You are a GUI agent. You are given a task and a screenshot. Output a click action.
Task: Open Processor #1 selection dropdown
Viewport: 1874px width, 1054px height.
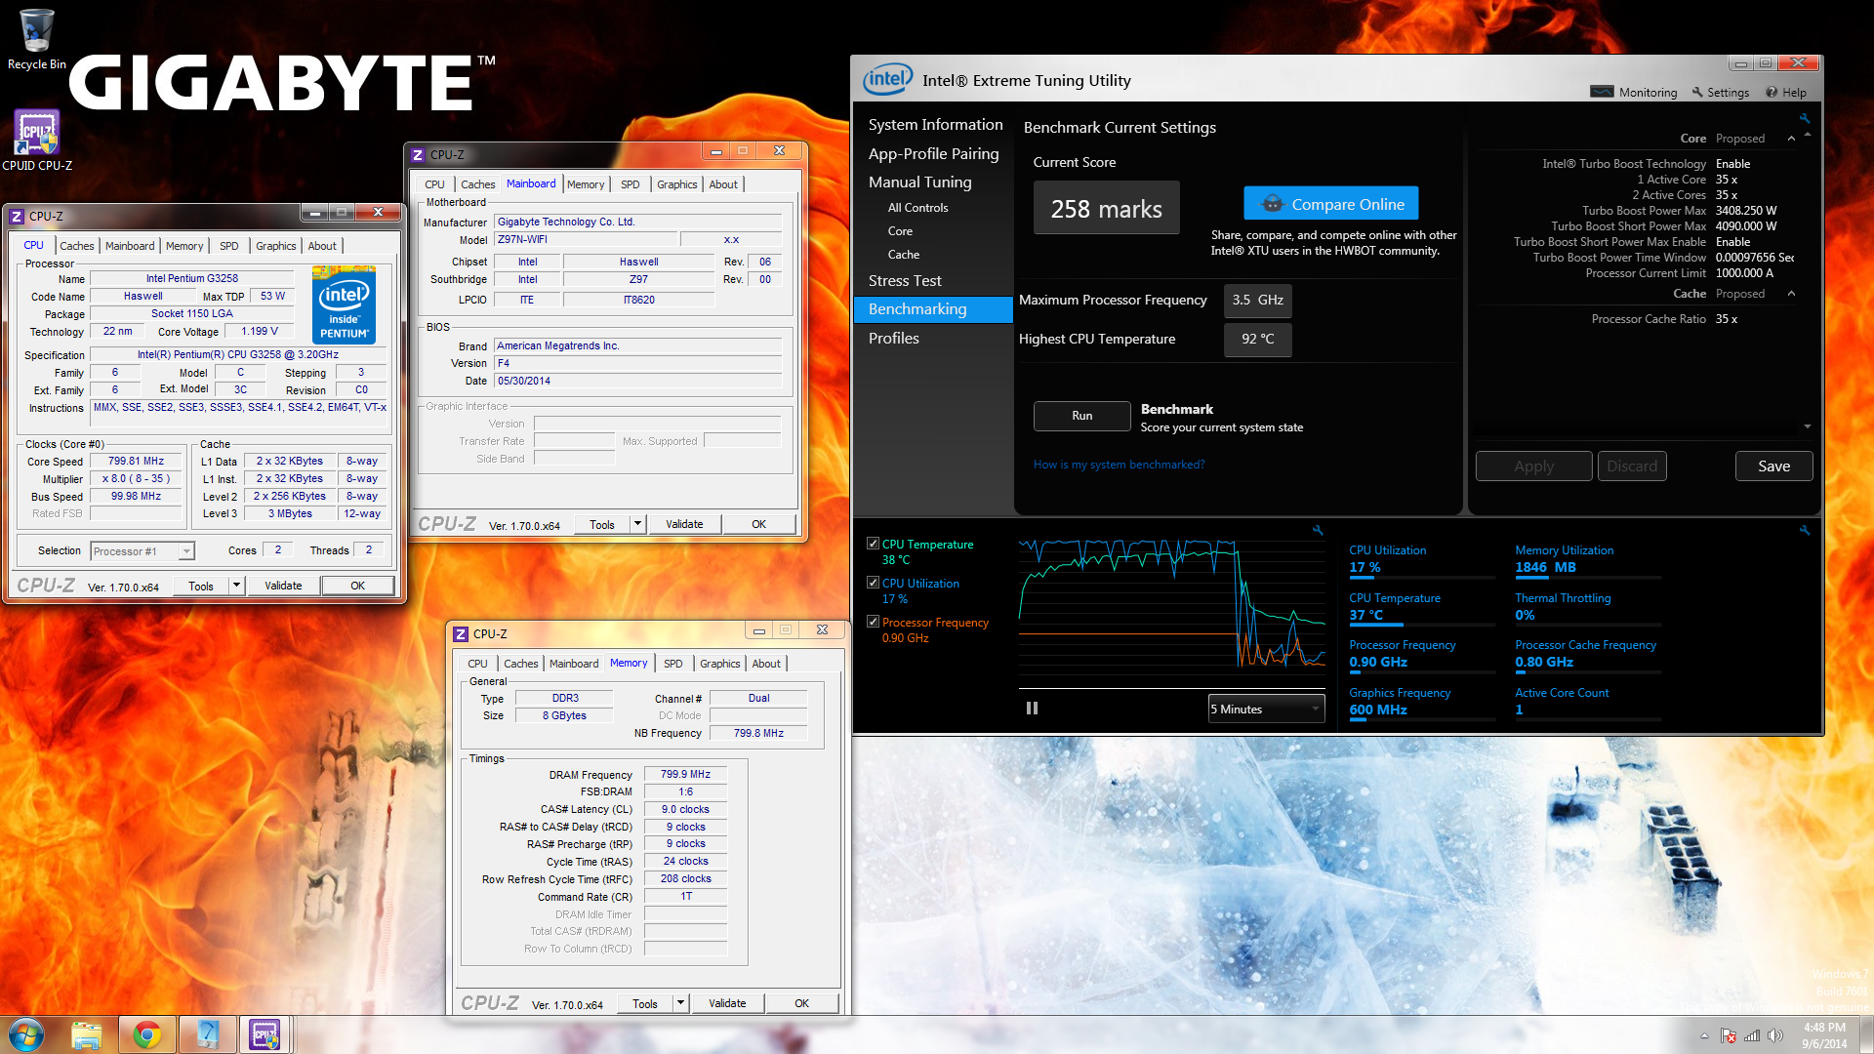[x=143, y=551]
